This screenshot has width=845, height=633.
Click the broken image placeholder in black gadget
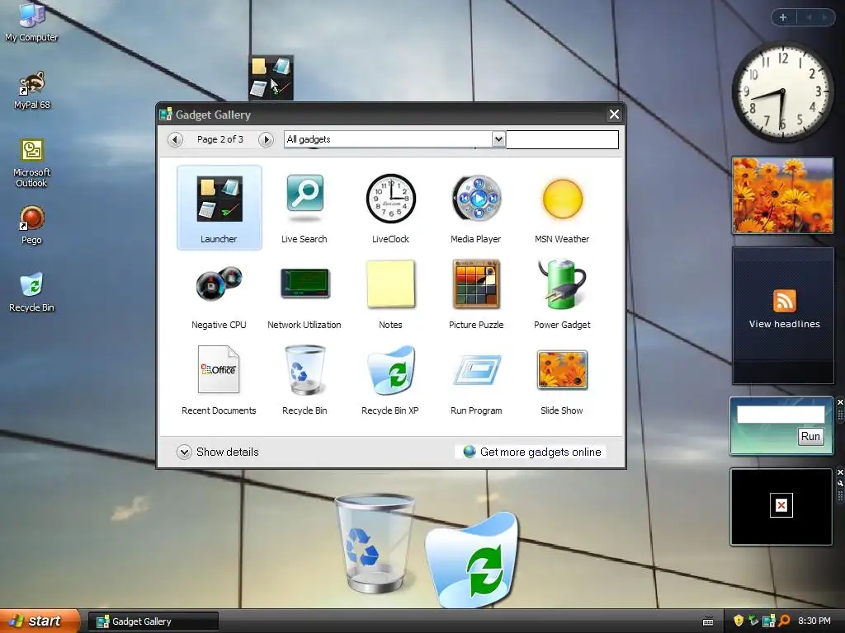pyautogui.click(x=781, y=505)
